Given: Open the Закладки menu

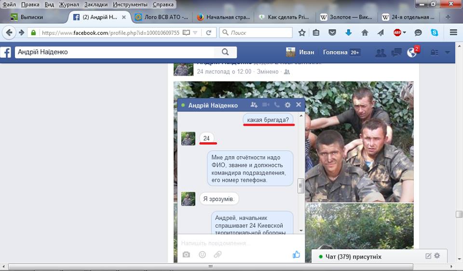Looking at the screenshot, I should click(96, 4).
